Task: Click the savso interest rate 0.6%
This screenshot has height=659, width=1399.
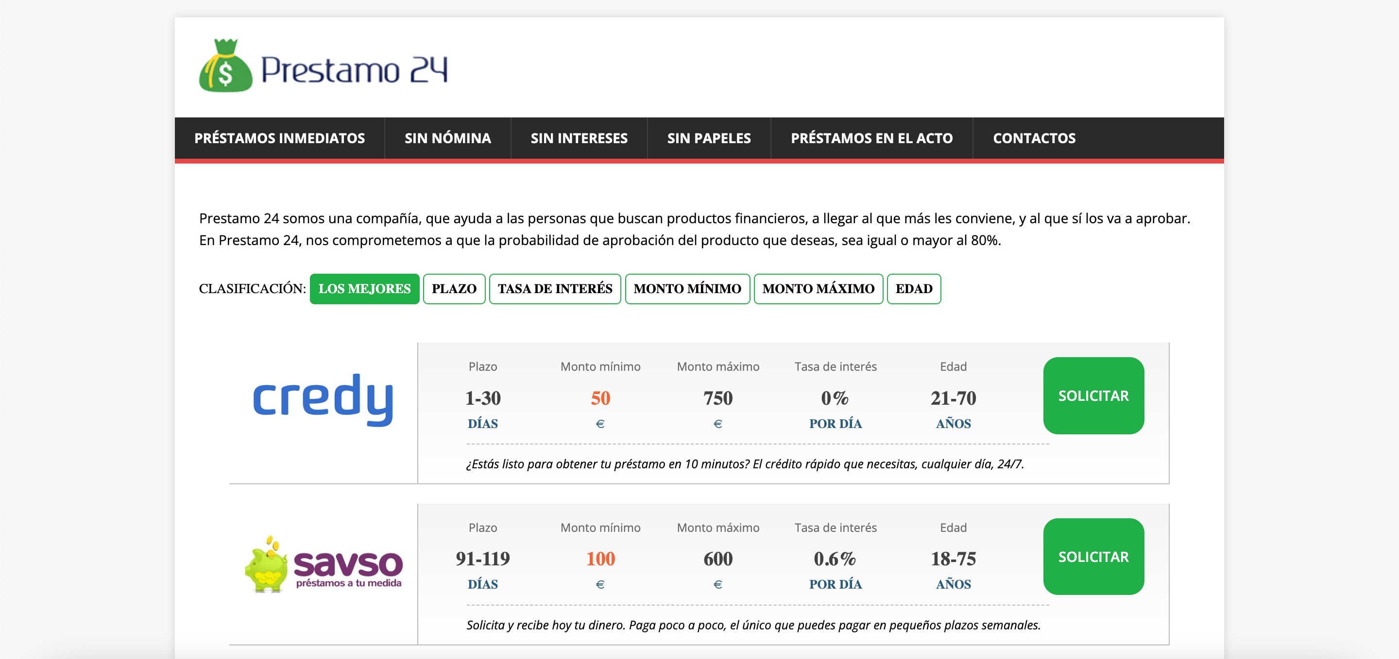Action: click(836, 559)
